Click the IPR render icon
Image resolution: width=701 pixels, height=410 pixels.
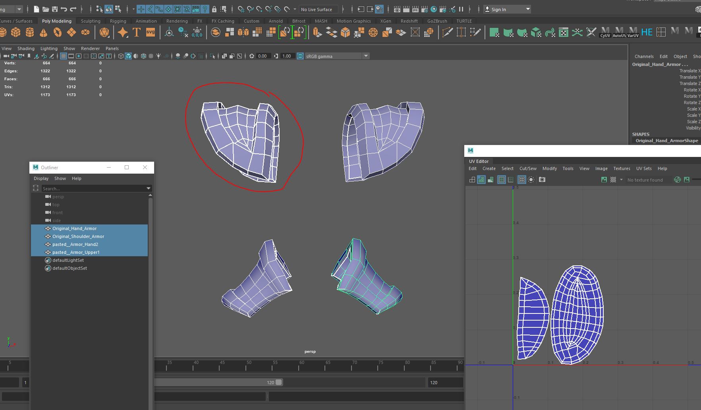tap(415, 9)
